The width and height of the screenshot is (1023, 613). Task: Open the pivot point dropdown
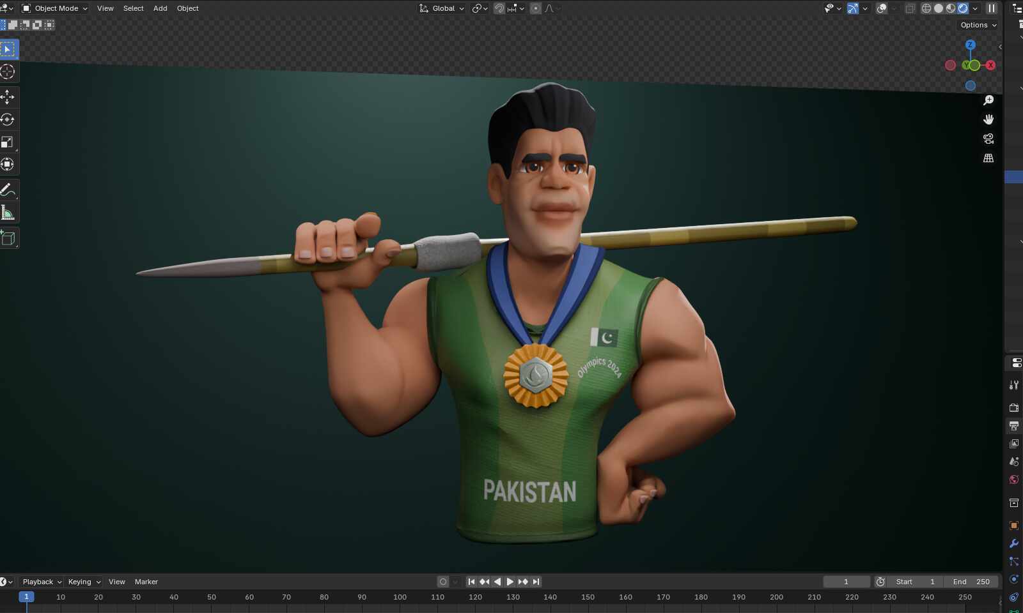(480, 8)
